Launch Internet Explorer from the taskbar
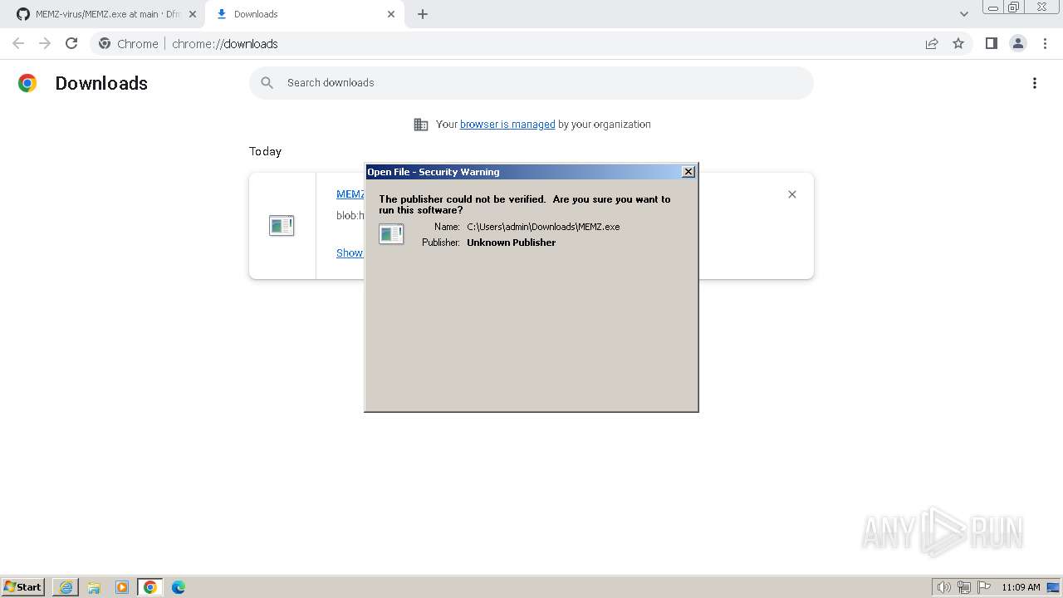This screenshot has height=598, width=1063. (x=66, y=587)
